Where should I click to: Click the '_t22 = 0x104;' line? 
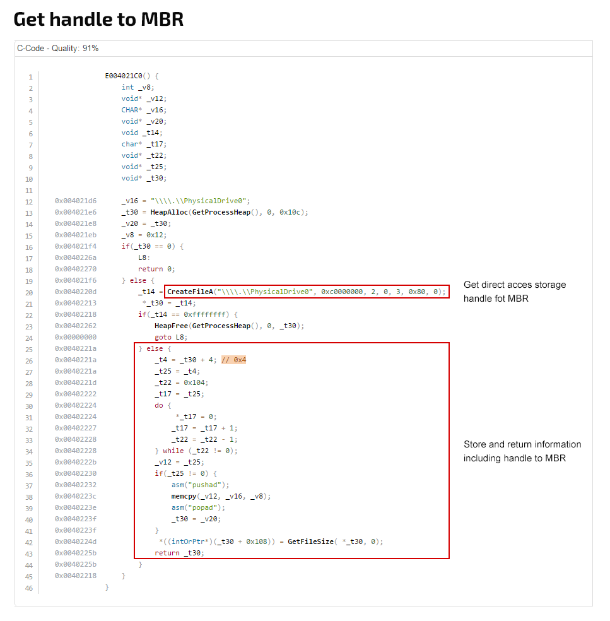pyautogui.click(x=181, y=382)
